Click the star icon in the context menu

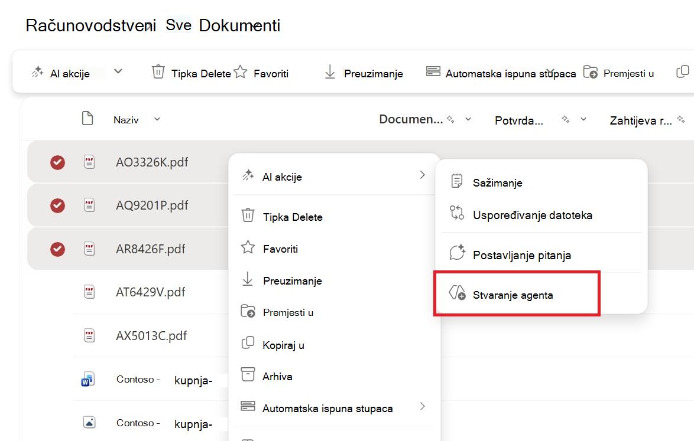248,247
